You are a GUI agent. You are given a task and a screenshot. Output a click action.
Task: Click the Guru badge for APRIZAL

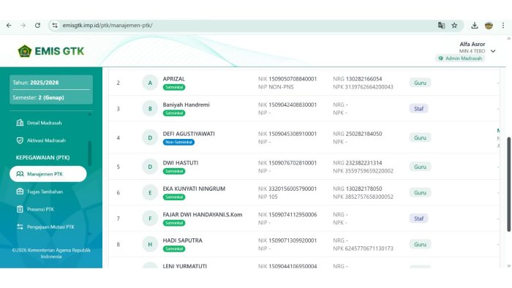coord(420,83)
